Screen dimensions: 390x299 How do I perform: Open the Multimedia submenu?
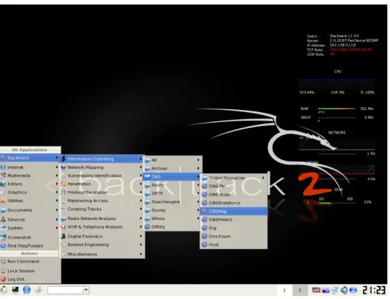pyautogui.click(x=30, y=176)
